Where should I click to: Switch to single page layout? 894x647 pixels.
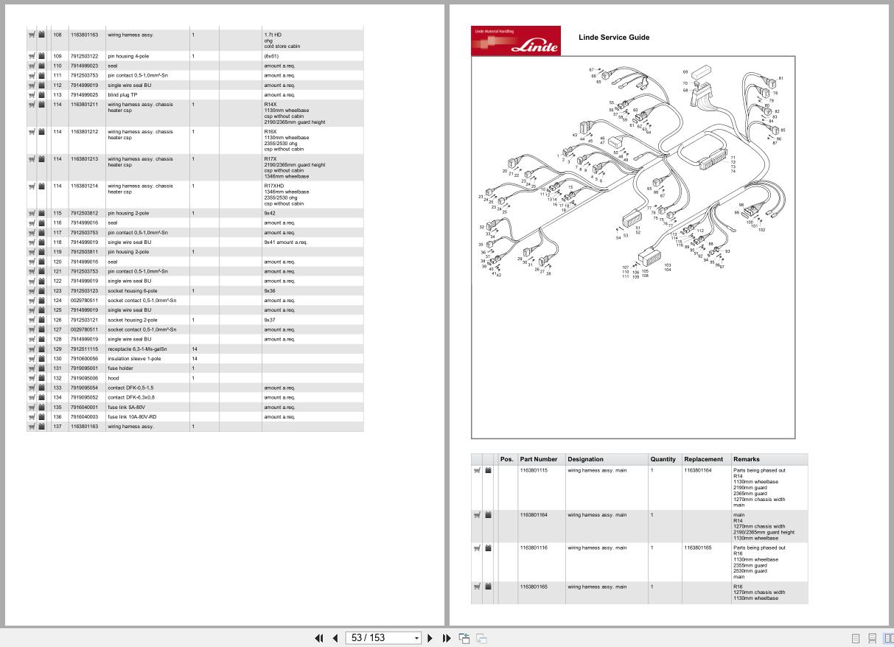tap(857, 637)
